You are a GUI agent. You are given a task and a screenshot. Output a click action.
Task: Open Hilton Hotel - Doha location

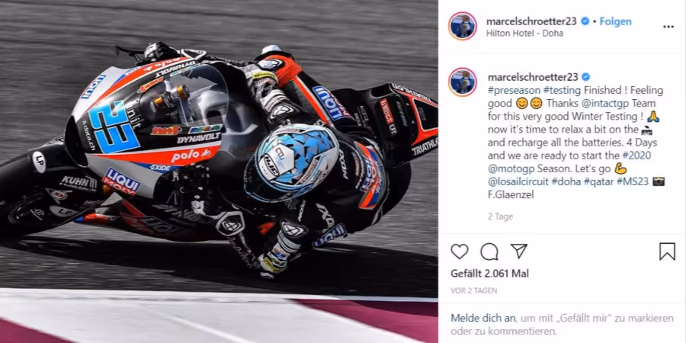pyautogui.click(x=524, y=34)
